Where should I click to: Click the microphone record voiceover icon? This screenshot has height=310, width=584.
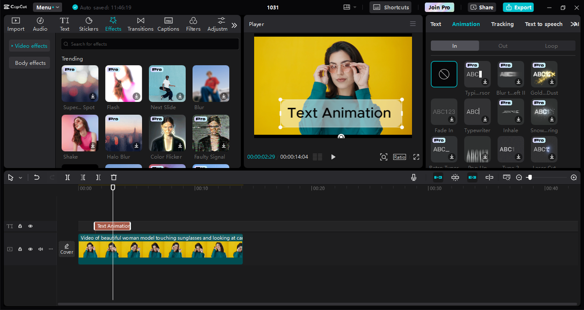414,178
